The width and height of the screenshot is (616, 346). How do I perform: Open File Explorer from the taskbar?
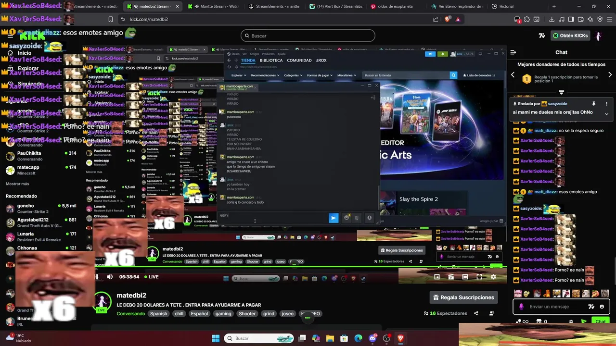coord(330,338)
